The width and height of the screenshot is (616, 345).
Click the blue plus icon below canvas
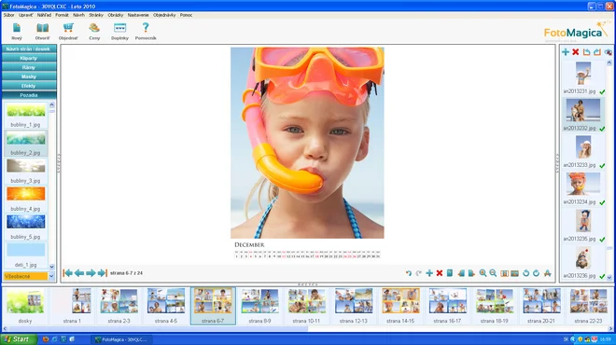(429, 273)
